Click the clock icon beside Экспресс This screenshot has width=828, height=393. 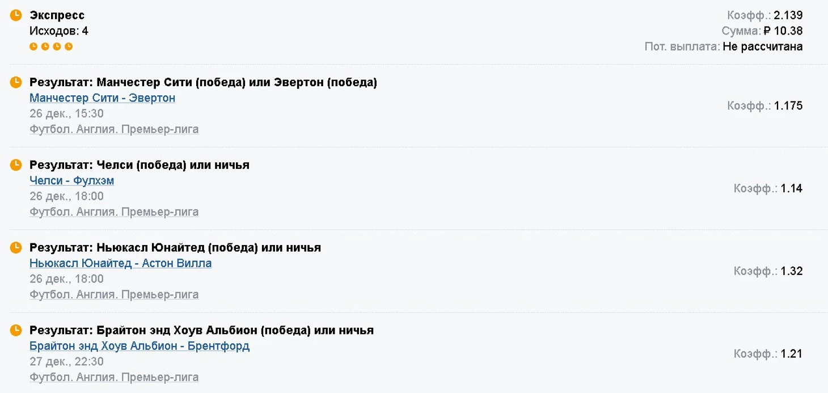16,15
